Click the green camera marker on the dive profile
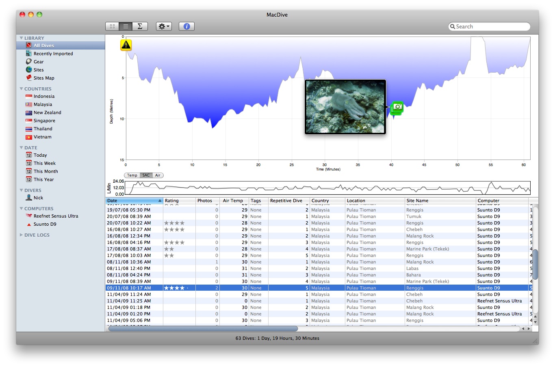The height and width of the screenshot is (367, 555). (397, 107)
